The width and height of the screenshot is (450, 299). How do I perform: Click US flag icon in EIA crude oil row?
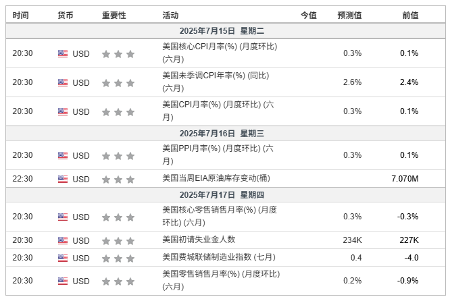[x=63, y=179]
